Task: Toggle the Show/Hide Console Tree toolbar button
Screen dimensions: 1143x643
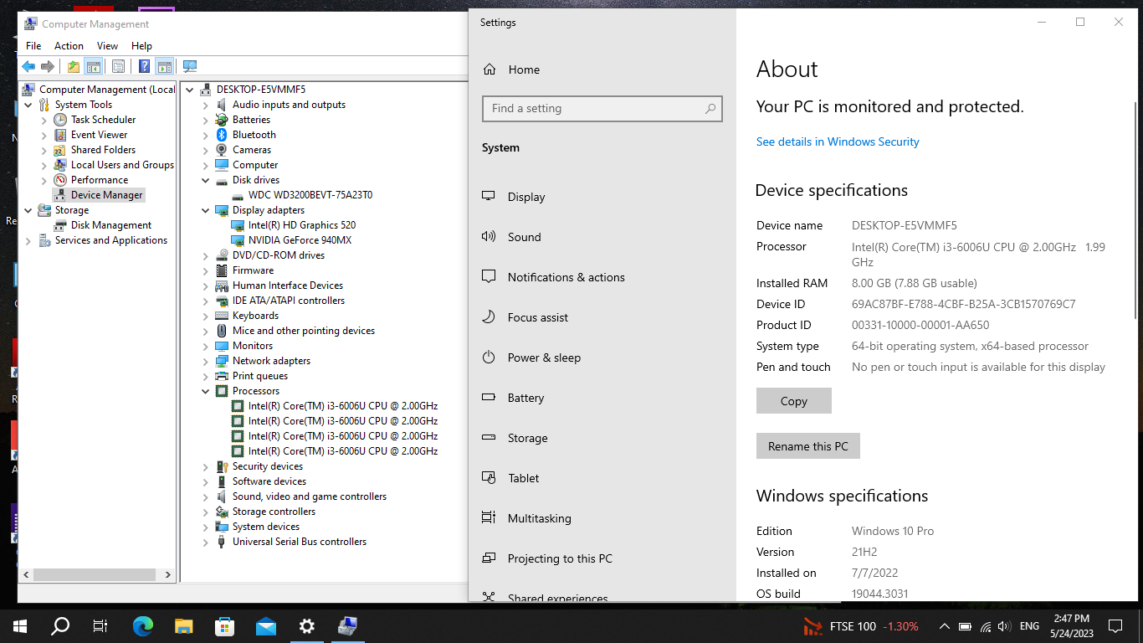Action: pyautogui.click(x=94, y=67)
